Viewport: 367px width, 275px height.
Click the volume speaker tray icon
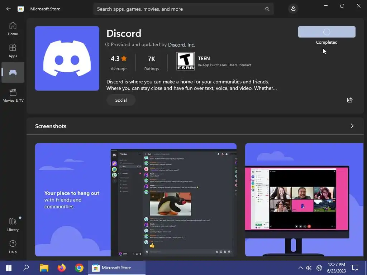[309, 268]
